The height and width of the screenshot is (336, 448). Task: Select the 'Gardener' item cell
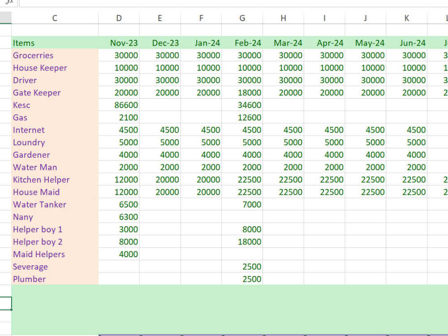(55, 155)
